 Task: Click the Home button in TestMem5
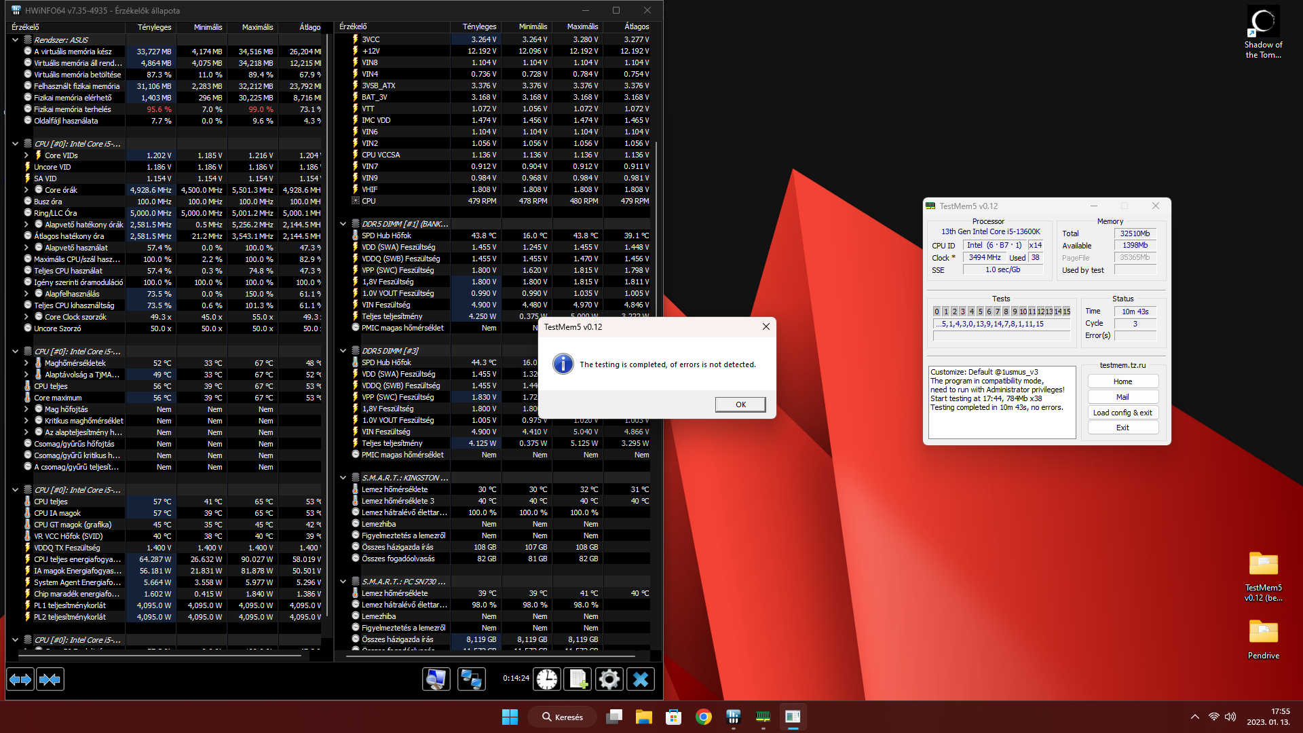pos(1122,381)
